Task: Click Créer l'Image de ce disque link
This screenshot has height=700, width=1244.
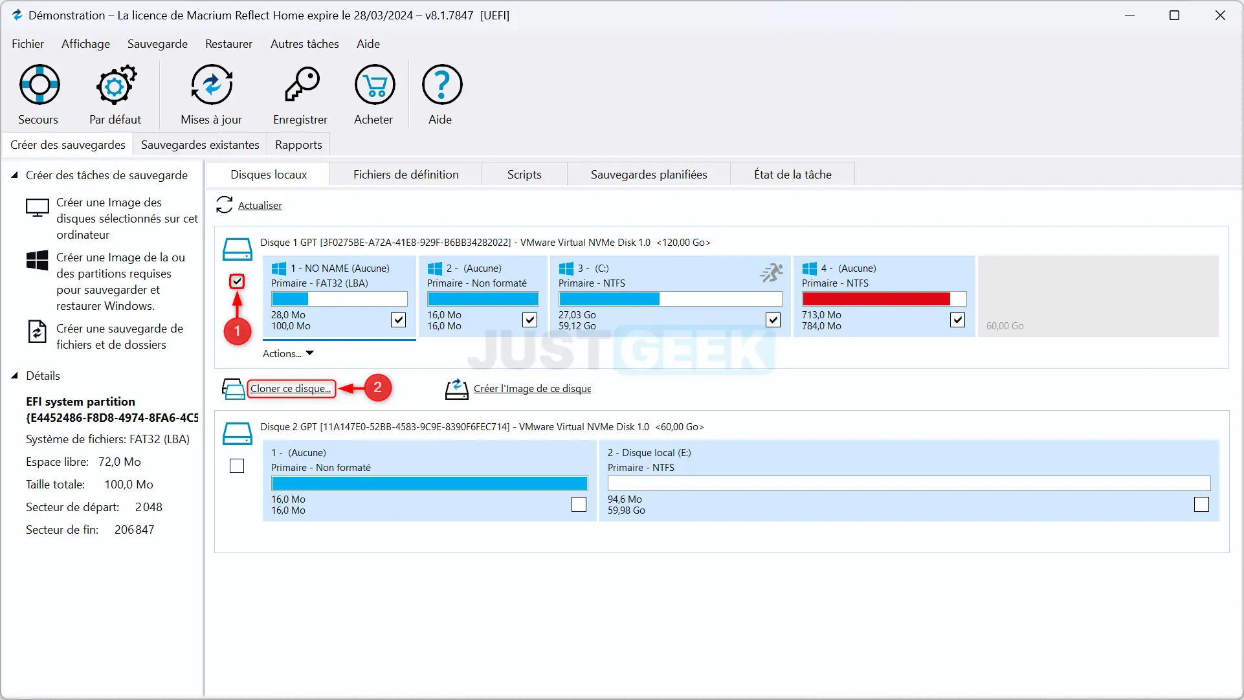Action: pos(532,388)
